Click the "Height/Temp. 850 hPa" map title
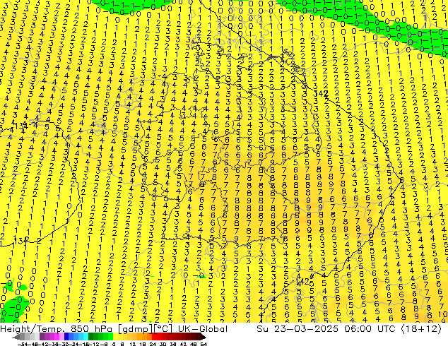 (56, 329)
